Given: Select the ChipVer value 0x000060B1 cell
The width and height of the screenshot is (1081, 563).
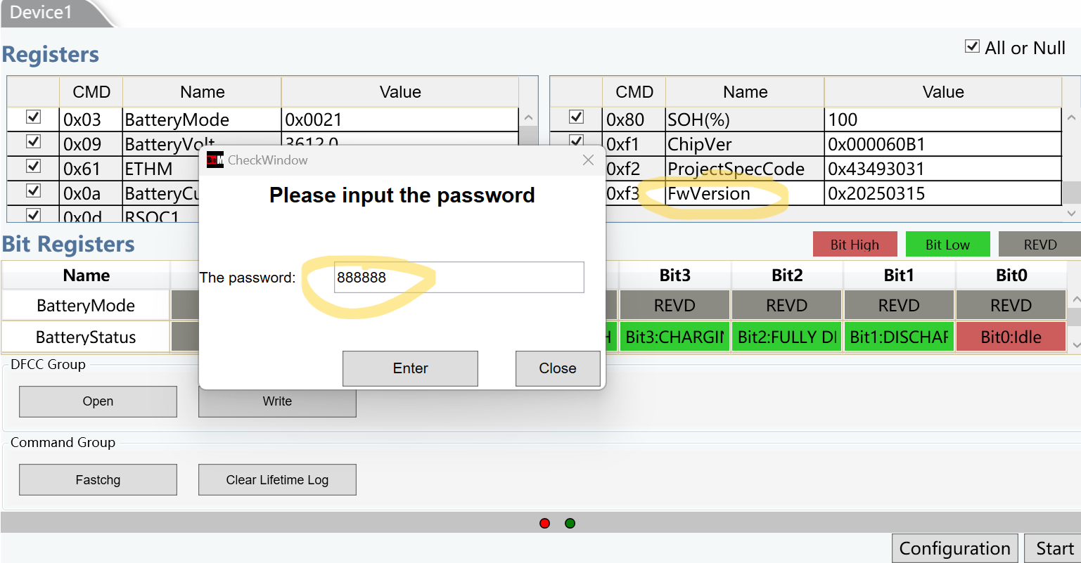Looking at the screenshot, I should 942,144.
